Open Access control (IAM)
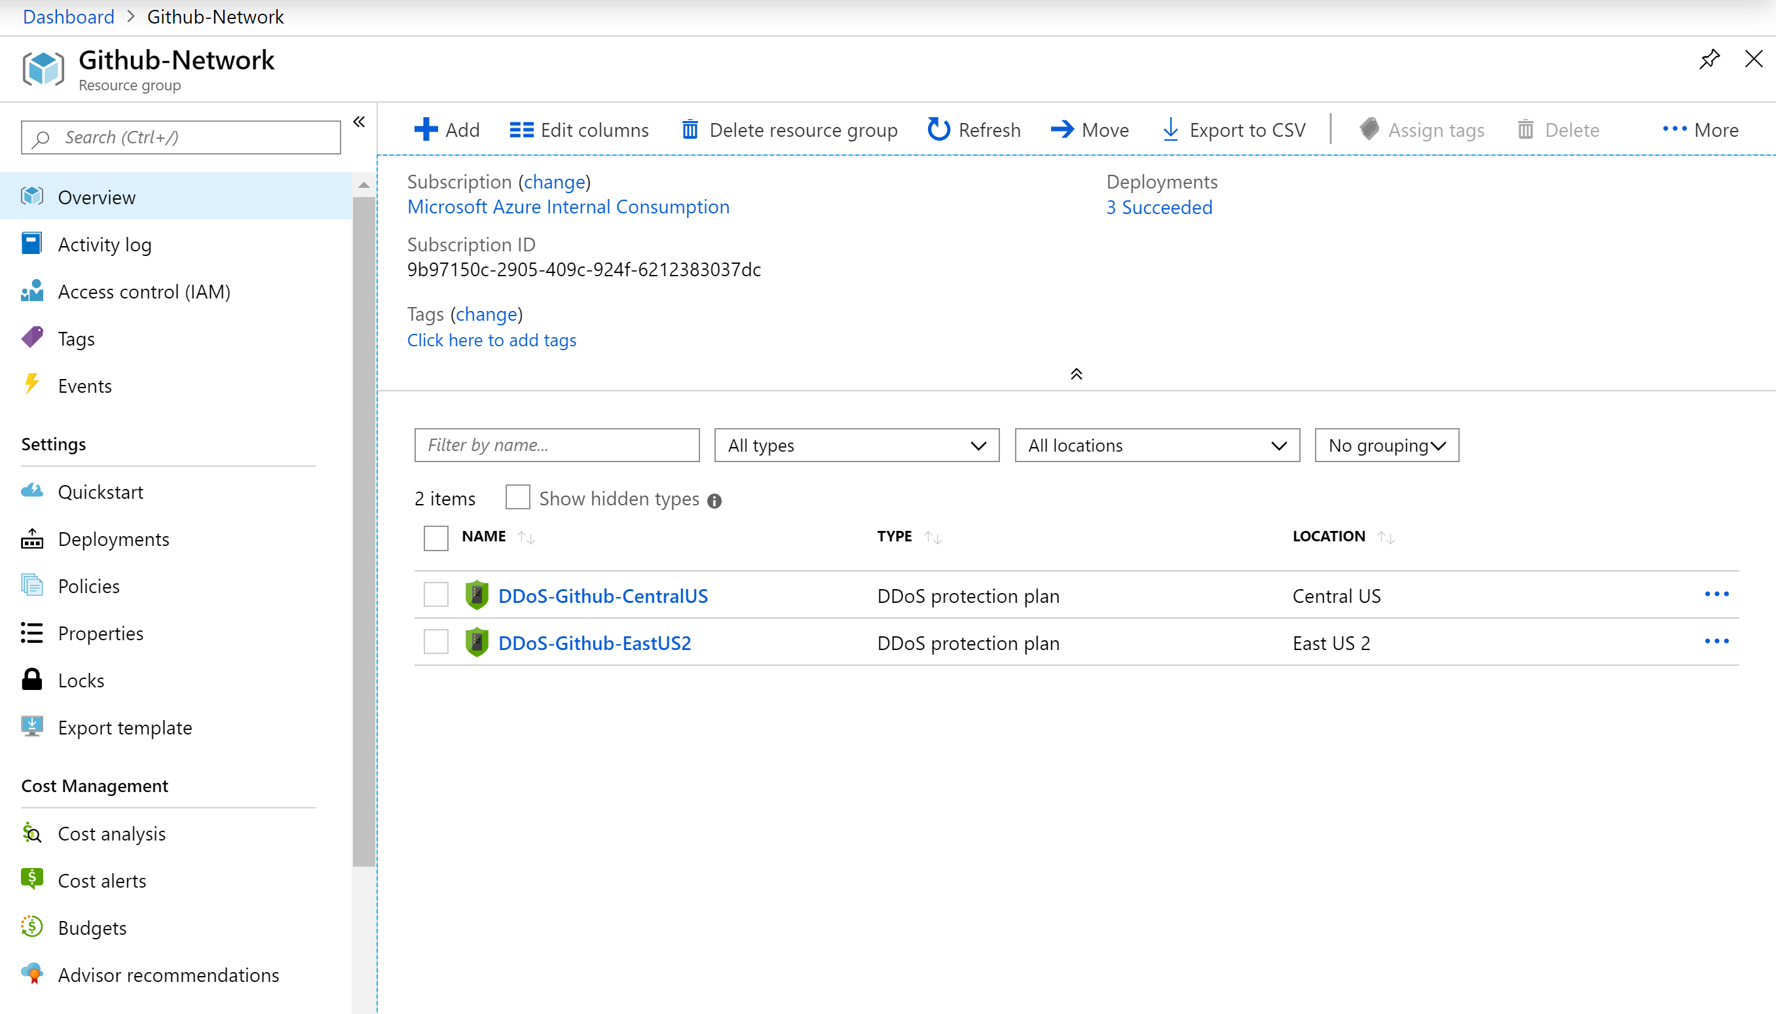Viewport: 1776px width, 1014px height. coord(176,291)
